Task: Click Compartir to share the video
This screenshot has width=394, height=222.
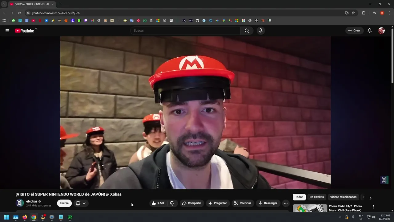Action: 191,203
